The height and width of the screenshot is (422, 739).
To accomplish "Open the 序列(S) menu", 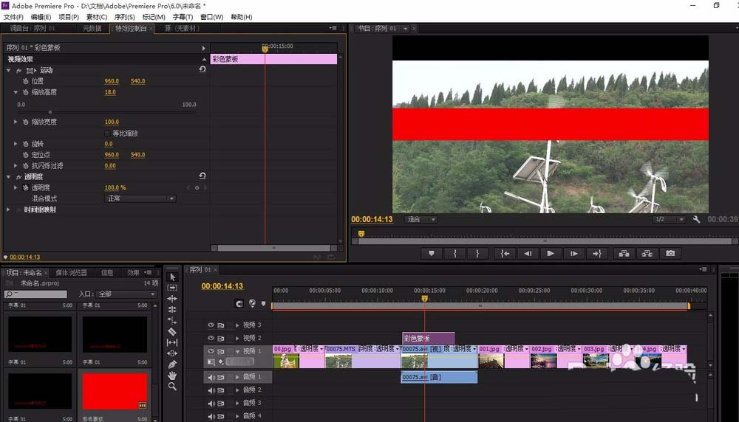I will [124, 17].
